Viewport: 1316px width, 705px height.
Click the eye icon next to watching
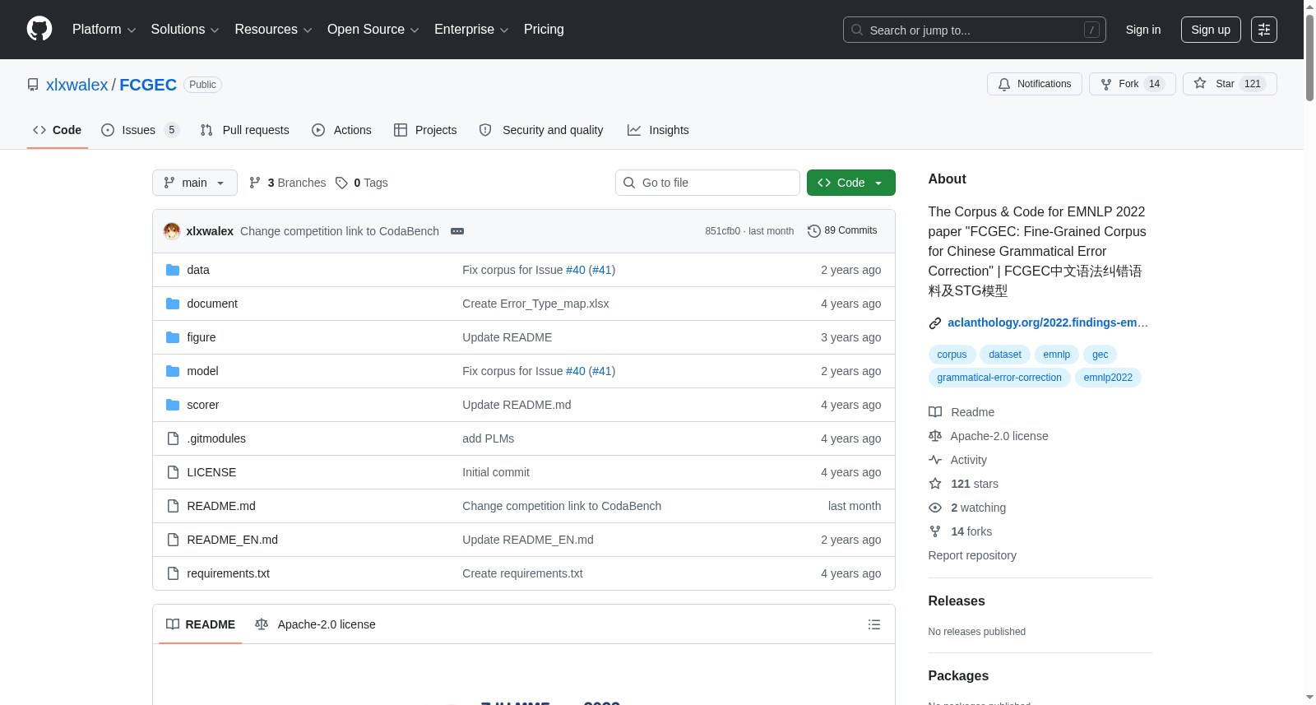(935, 508)
